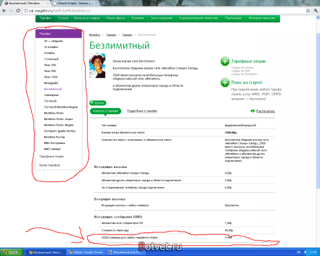The height and width of the screenshot is (256, 320).
Task: Open the Столичный tariff
Action: [x=51, y=59]
